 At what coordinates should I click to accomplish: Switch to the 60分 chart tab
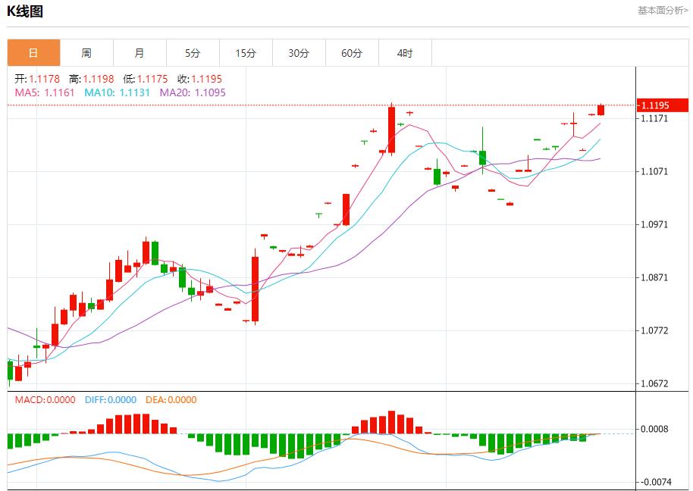pos(352,53)
